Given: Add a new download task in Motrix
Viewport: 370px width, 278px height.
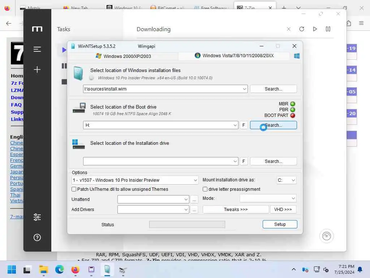Looking at the screenshot, I should pos(37,69).
